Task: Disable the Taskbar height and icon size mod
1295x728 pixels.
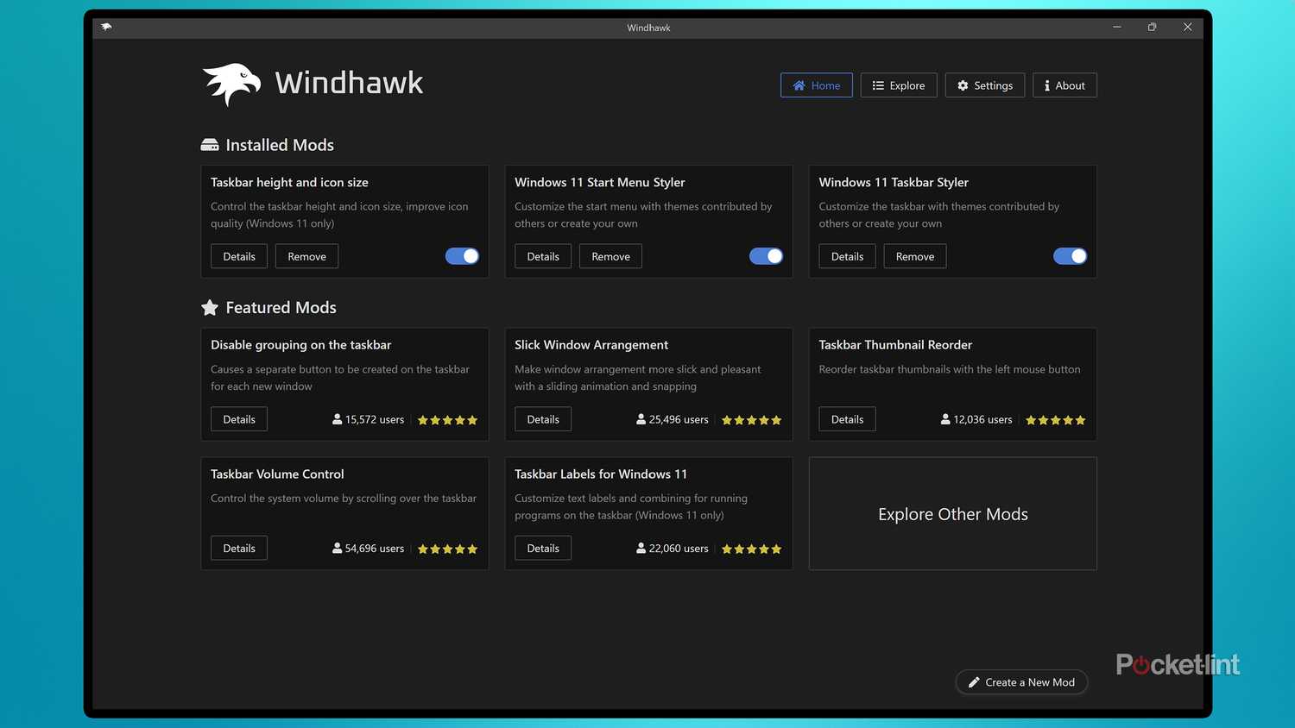Action: 461,256
